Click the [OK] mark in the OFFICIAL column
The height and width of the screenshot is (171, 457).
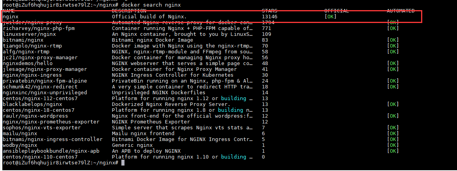(x=331, y=17)
